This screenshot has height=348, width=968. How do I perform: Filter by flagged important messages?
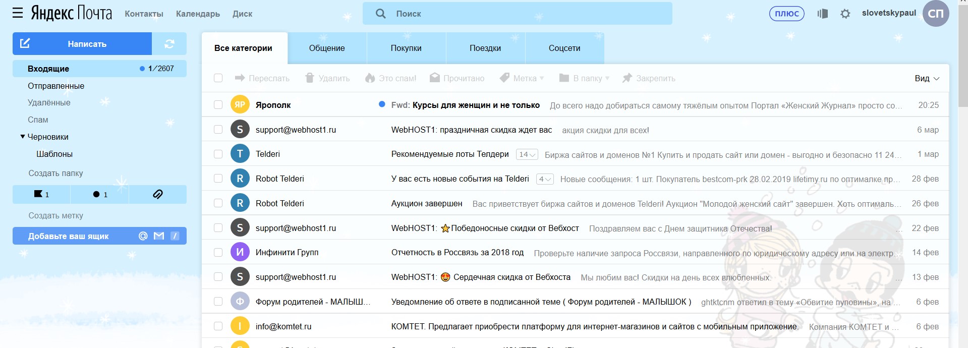point(41,194)
